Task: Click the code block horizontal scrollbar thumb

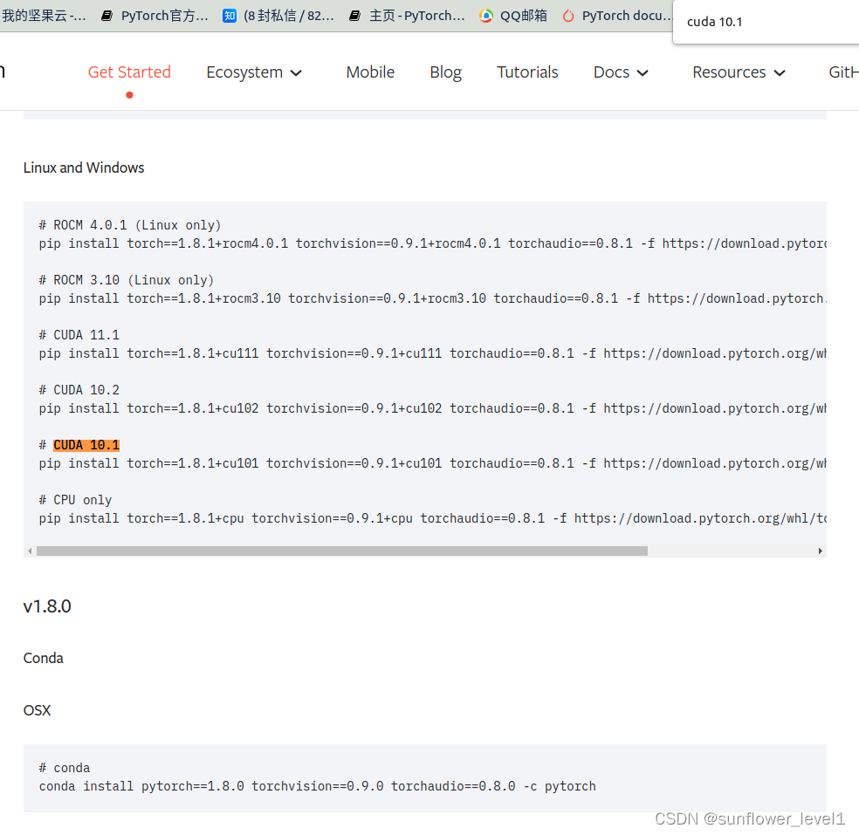Action: pyautogui.click(x=342, y=551)
